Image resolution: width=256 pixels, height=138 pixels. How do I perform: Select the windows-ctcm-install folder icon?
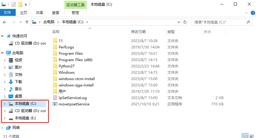55,79
